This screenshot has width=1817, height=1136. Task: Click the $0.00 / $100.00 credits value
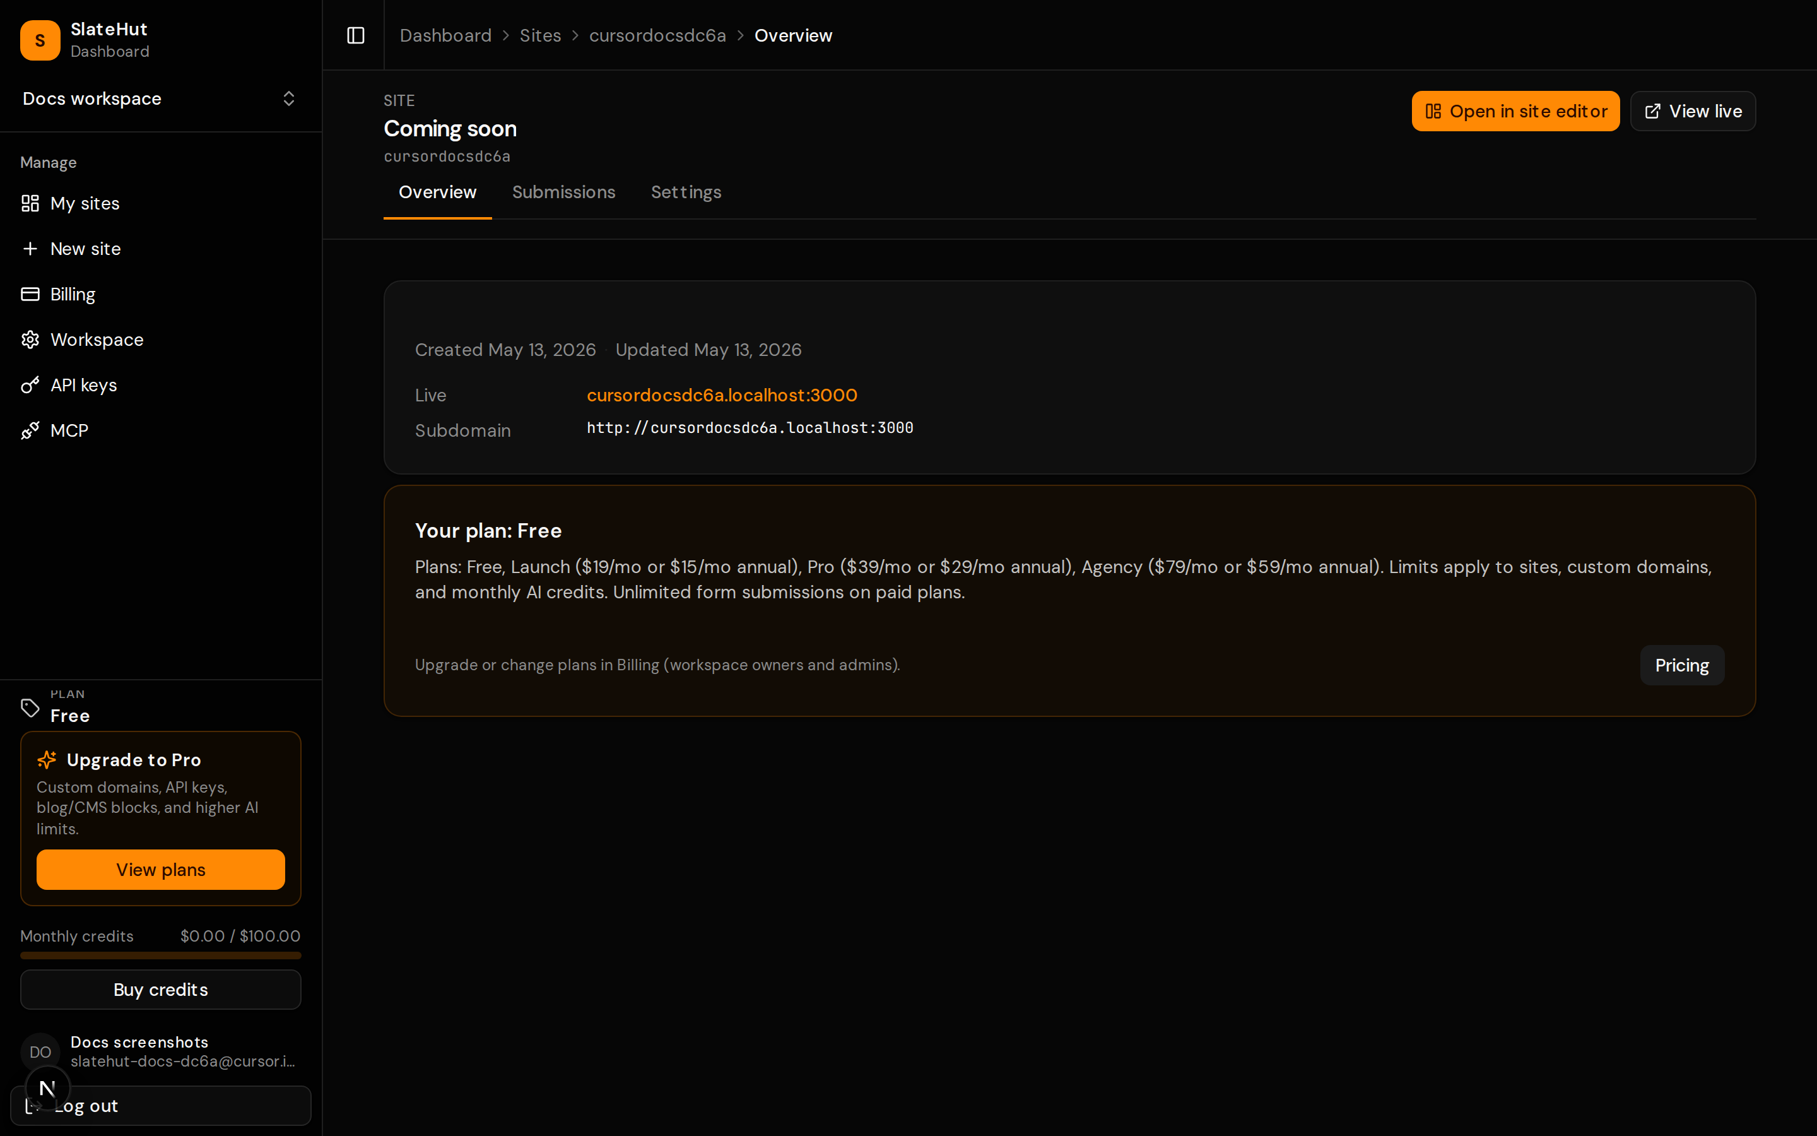240,936
